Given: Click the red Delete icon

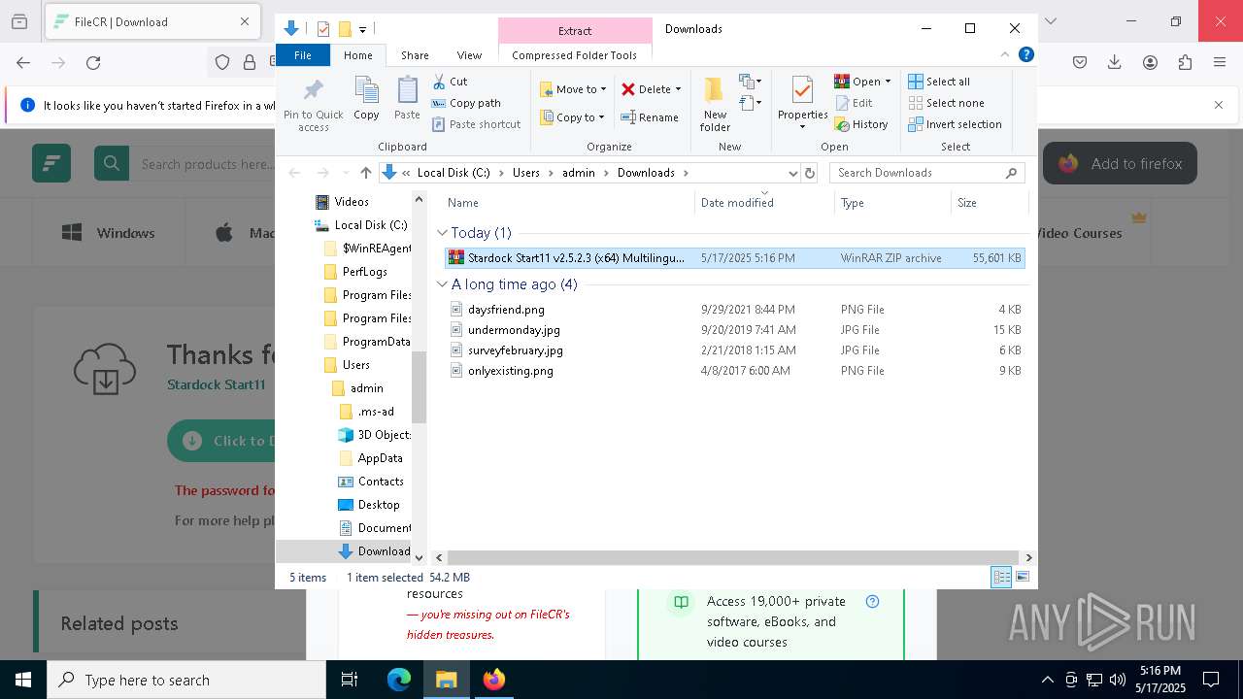Looking at the screenshot, I should coord(628,89).
